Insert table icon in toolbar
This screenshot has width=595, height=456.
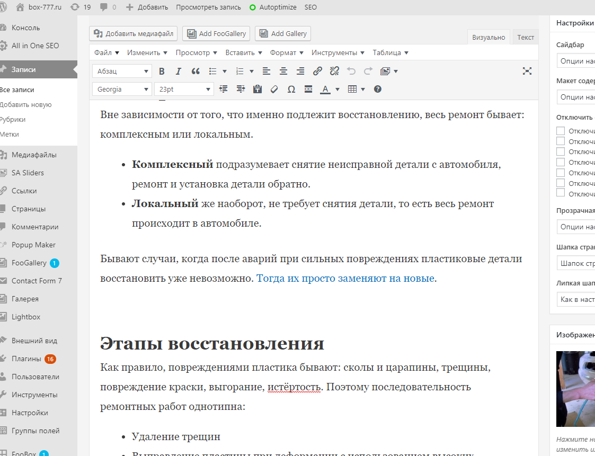point(352,89)
